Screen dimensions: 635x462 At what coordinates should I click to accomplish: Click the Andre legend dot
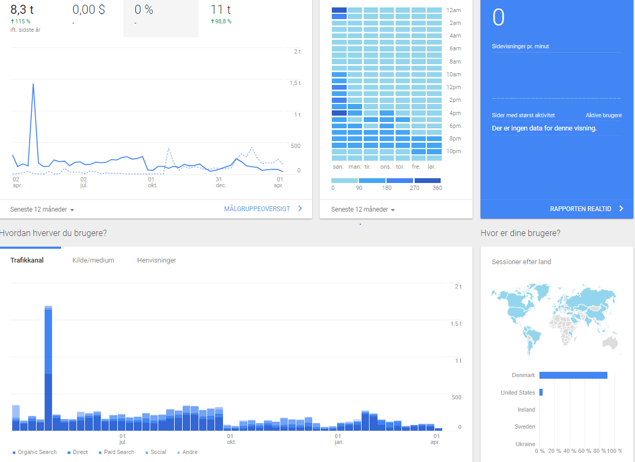tap(178, 452)
